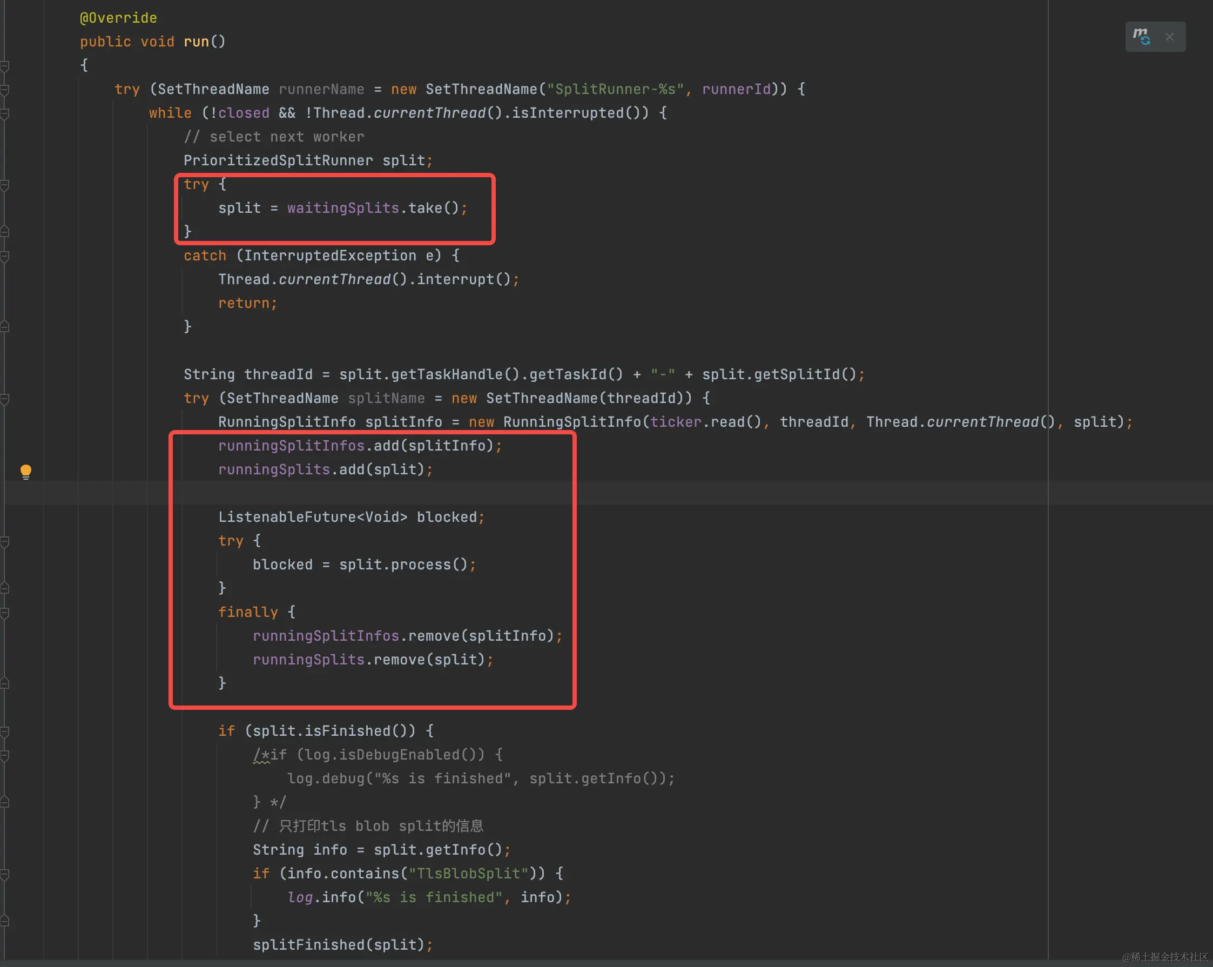The height and width of the screenshot is (967, 1213).
Task: Collapse the if (split.isFinished()) block
Action: 4,731
